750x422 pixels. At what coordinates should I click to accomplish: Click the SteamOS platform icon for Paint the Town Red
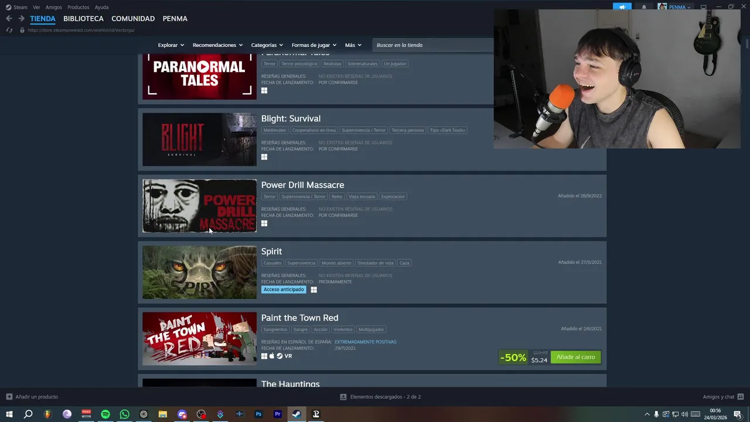pyautogui.click(x=279, y=356)
